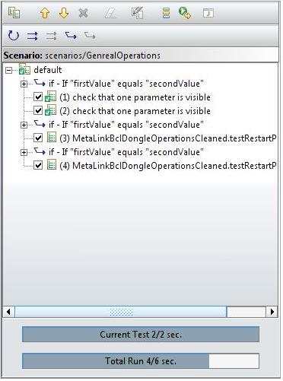Image resolution: width=283 pixels, height=381 pixels.
Task: Click the gray X delete icon
Action: [83, 13]
